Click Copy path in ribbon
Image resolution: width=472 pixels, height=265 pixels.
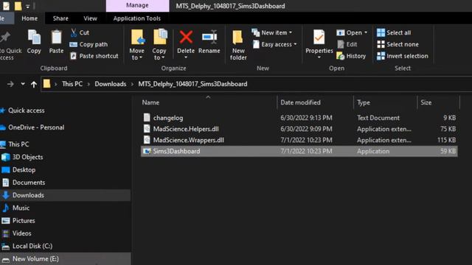click(x=88, y=44)
